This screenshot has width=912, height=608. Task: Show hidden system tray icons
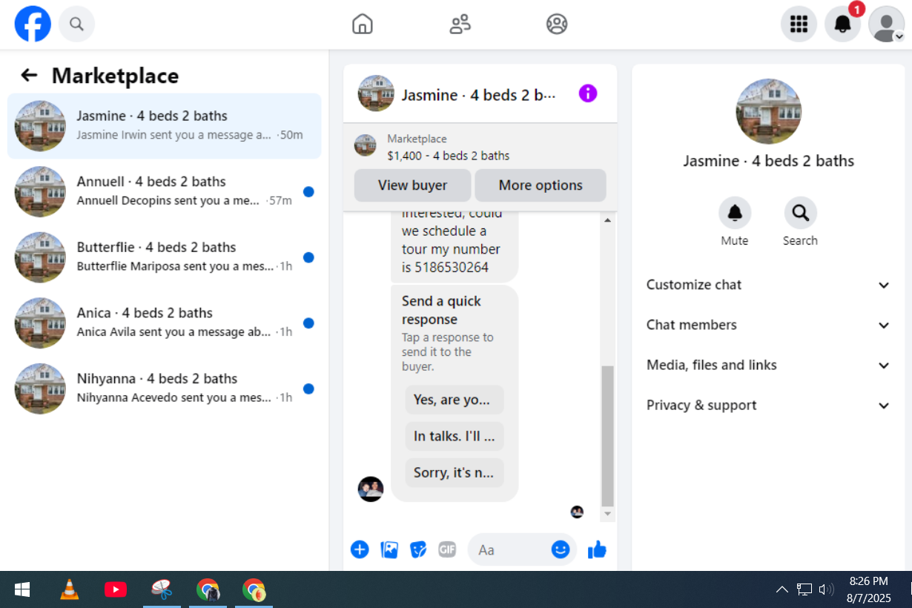(782, 590)
